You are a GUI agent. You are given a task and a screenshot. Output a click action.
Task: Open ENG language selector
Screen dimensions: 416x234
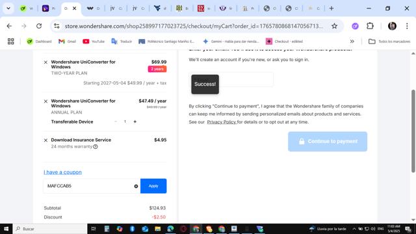(381, 229)
